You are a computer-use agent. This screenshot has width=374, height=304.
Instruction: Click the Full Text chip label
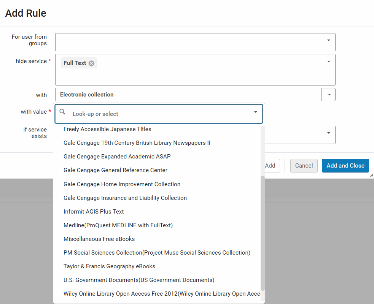pyautogui.click(x=75, y=63)
